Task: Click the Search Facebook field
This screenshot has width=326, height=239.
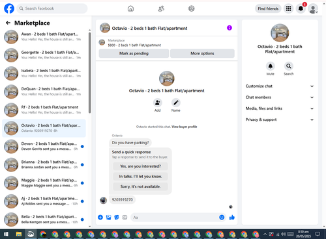Action: pos(52,8)
